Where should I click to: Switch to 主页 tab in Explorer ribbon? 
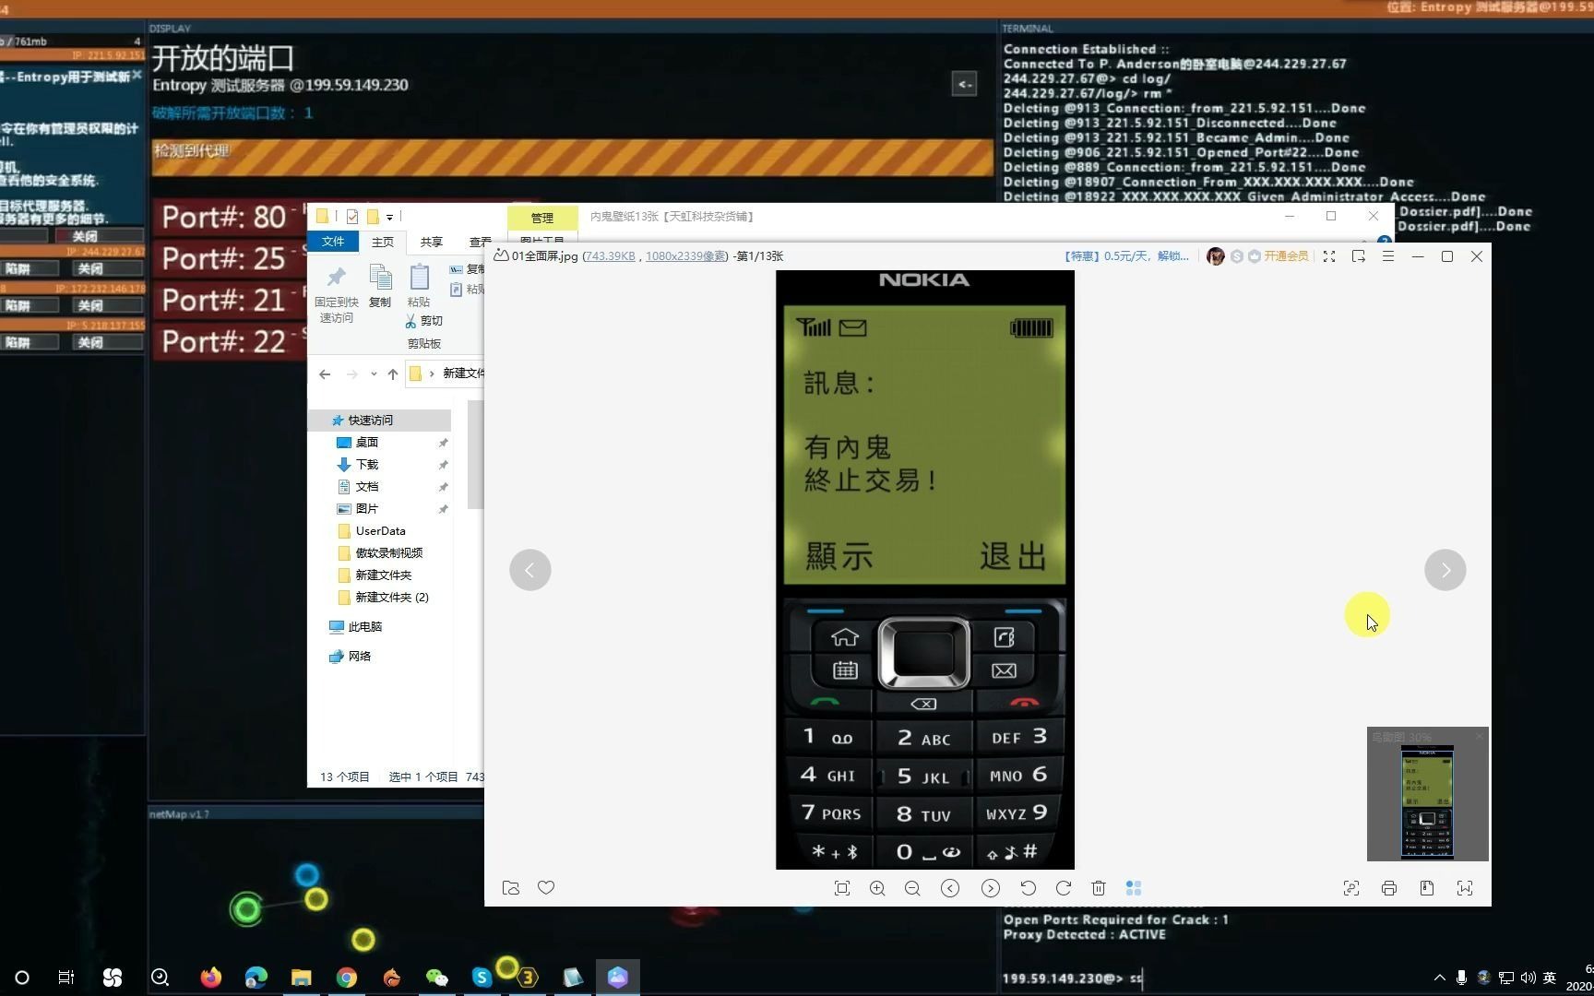coord(383,242)
